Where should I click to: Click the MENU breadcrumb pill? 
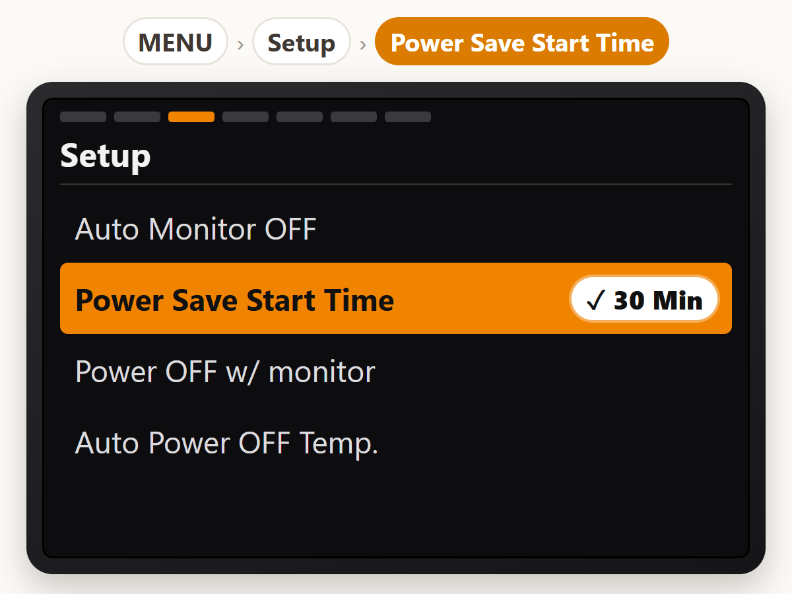tap(176, 42)
